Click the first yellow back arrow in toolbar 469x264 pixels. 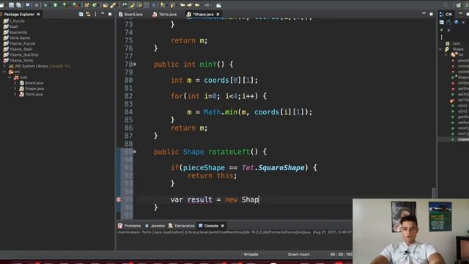click(182, 5)
